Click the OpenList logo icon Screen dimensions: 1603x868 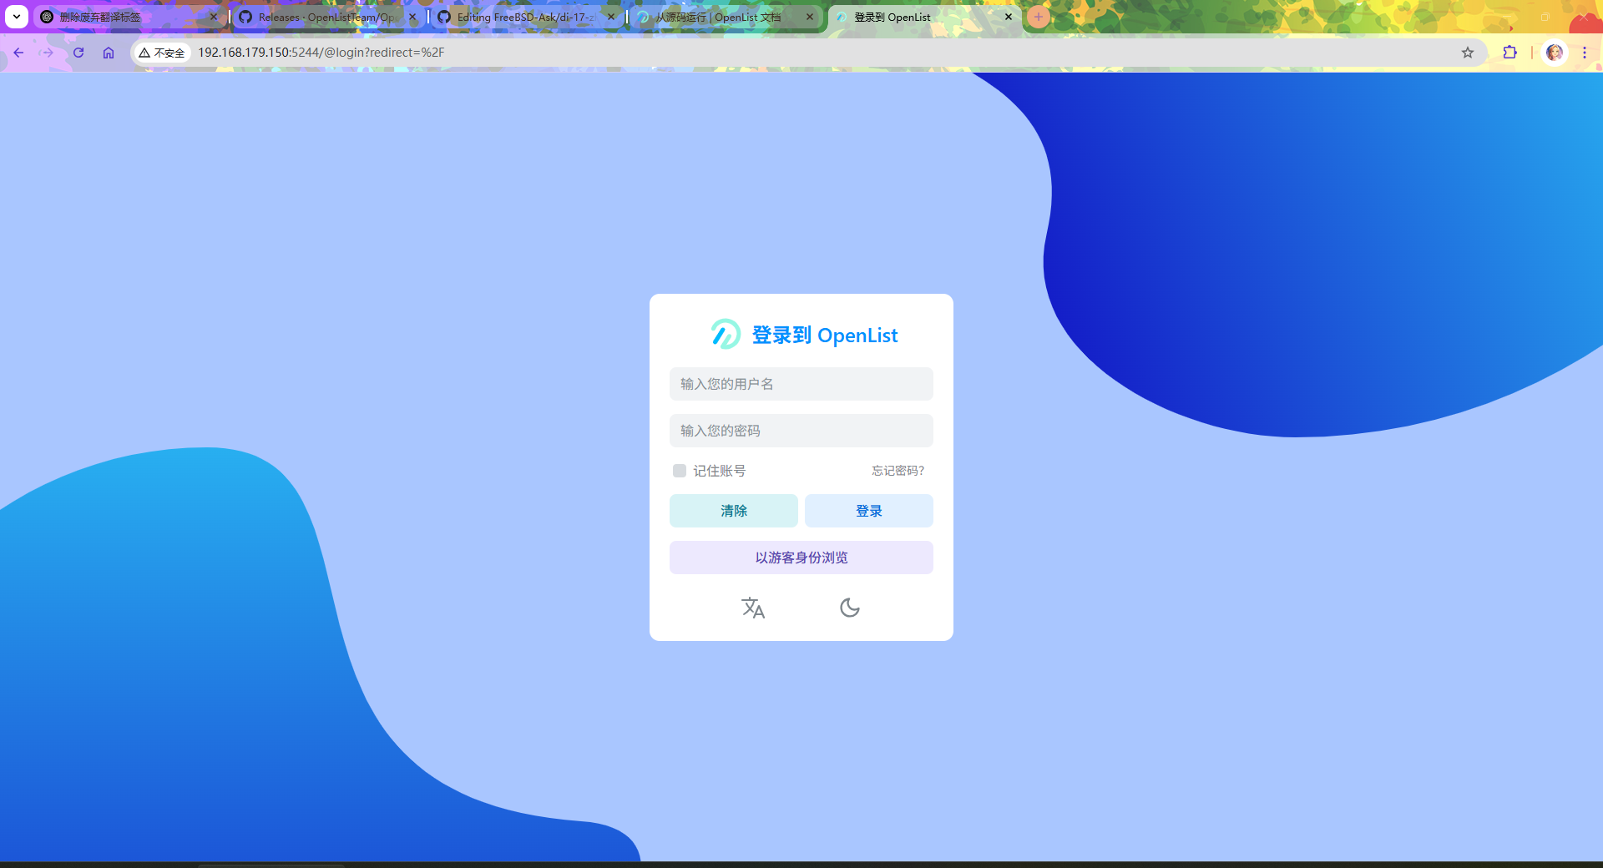point(726,334)
